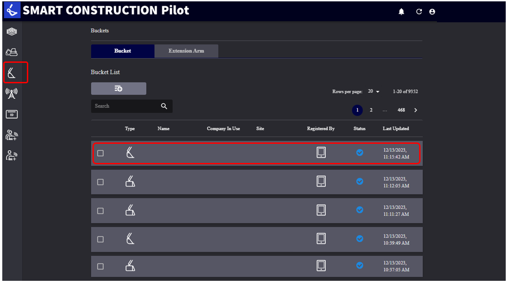Screen dimensions: 508x284
Task: Go to next page using chevron arrow
Action: 416,110
